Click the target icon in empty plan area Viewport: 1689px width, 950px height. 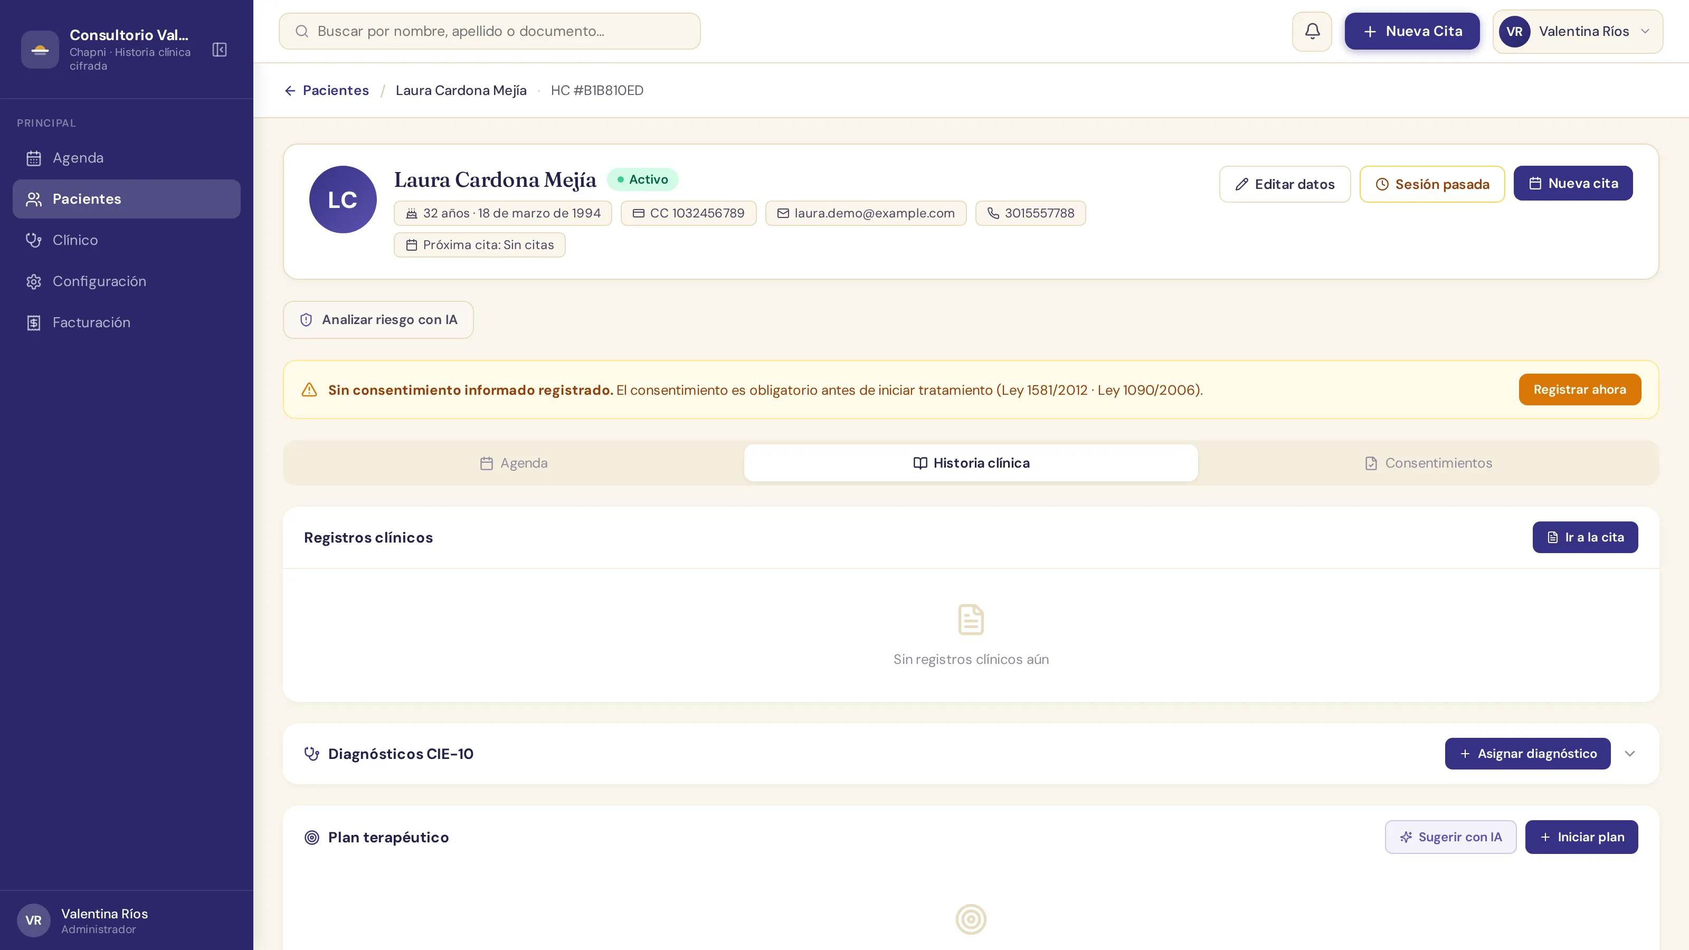[x=971, y=919]
